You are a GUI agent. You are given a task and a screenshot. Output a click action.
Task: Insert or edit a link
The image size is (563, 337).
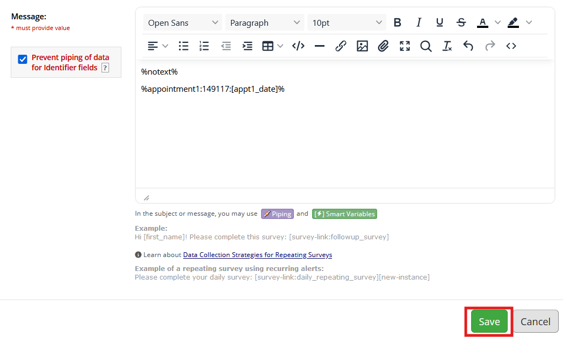pyautogui.click(x=341, y=46)
